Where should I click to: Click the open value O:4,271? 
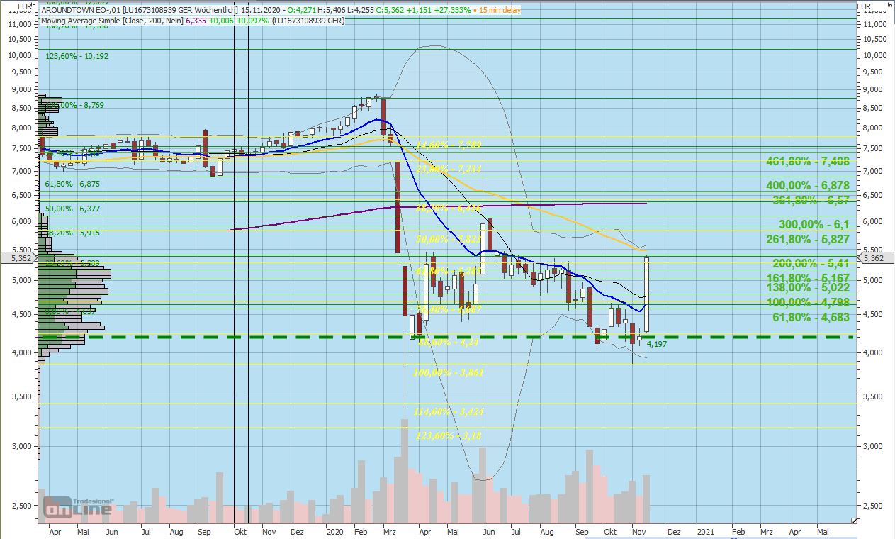coord(303,10)
